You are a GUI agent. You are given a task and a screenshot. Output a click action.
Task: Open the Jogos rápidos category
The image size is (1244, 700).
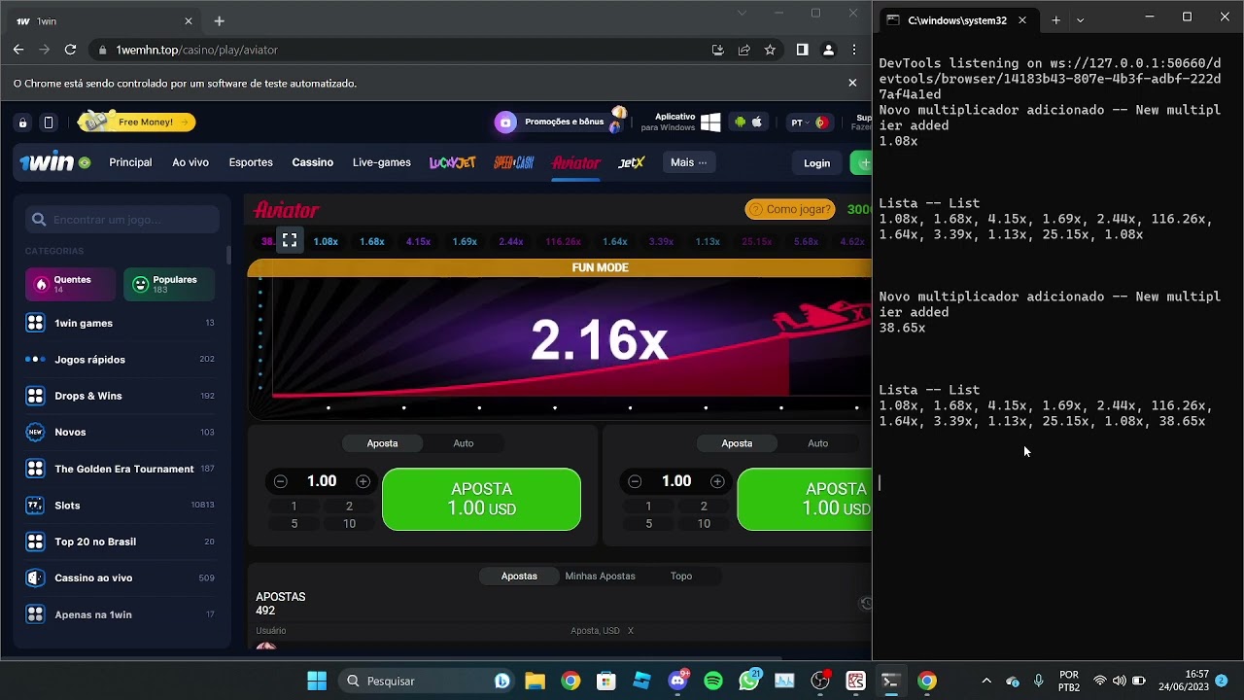click(x=121, y=360)
